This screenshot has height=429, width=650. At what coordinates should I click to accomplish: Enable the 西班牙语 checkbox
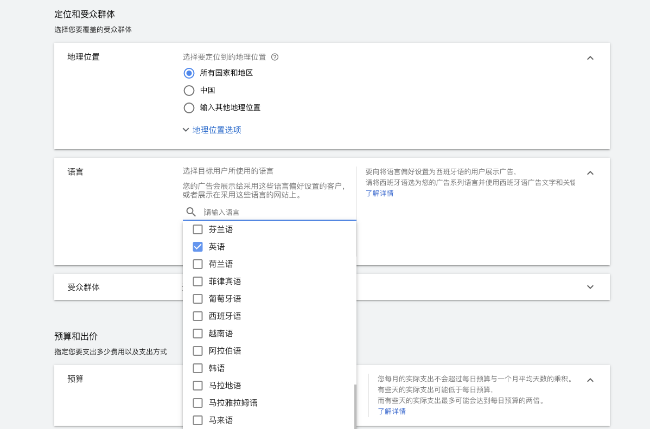pyautogui.click(x=198, y=316)
